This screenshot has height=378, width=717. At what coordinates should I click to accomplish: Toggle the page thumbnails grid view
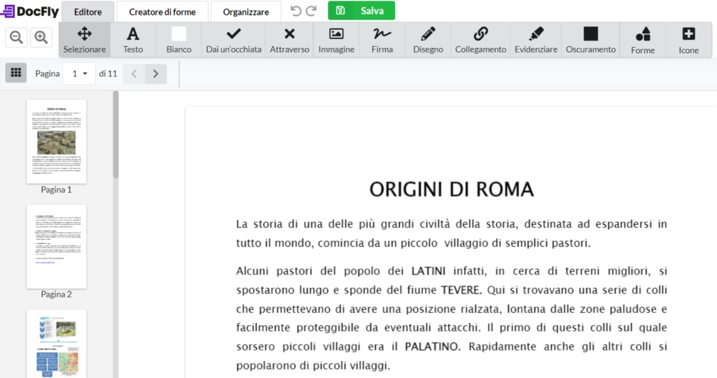[16, 73]
